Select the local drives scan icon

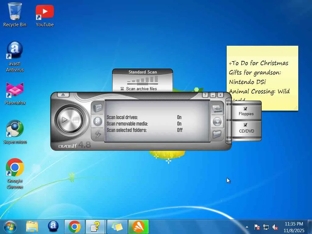click(x=217, y=109)
